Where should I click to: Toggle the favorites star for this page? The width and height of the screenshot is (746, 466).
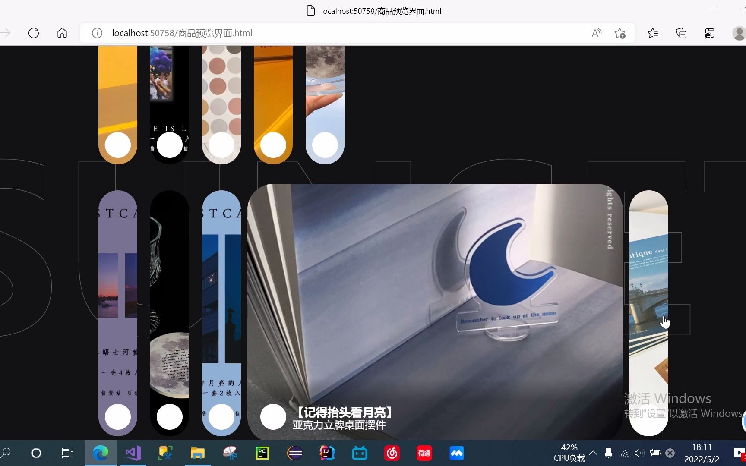pos(620,33)
